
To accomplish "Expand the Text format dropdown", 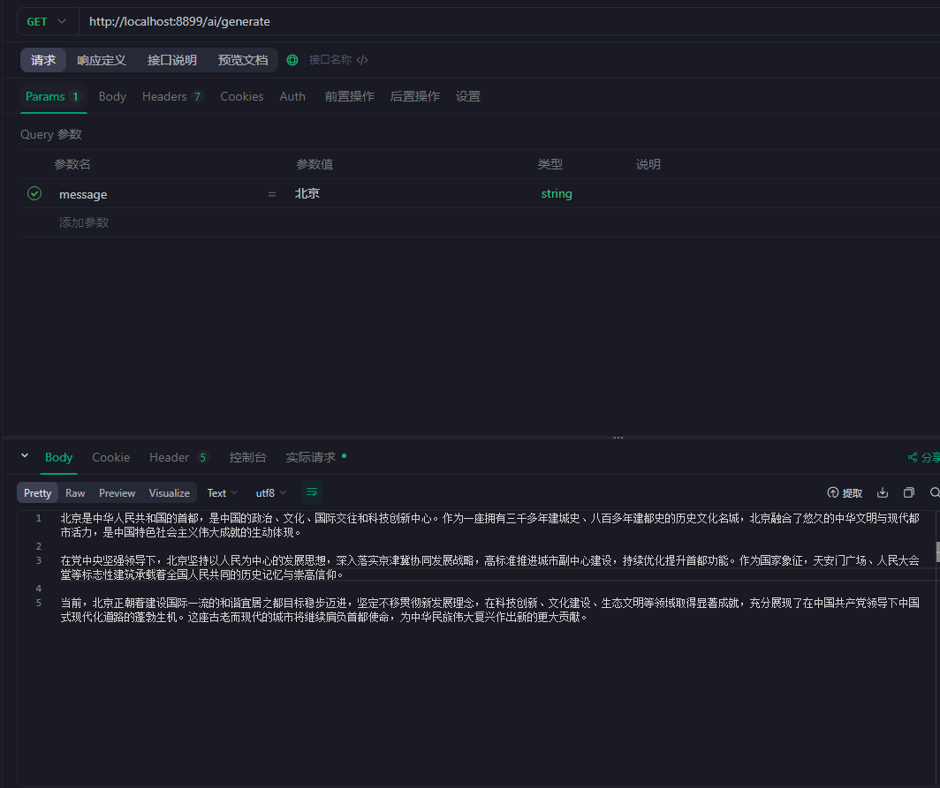I will pyautogui.click(x=223, y=492).
